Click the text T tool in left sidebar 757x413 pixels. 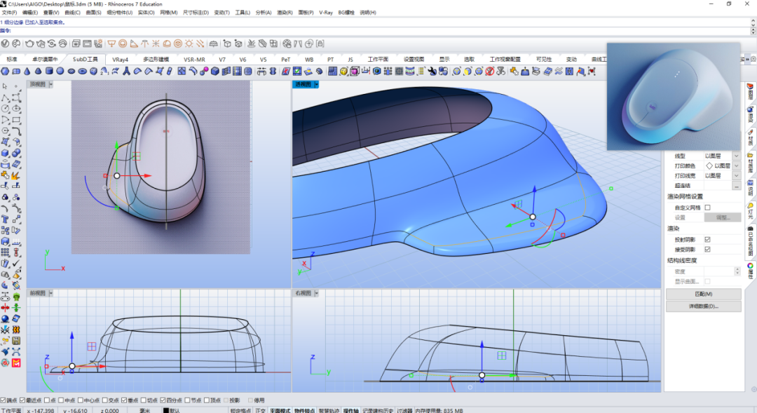[x=5, y=219]
